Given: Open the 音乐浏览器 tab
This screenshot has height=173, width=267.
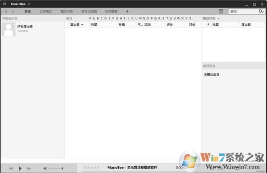Looking at the screenshot, I should (x=89, y=12).
